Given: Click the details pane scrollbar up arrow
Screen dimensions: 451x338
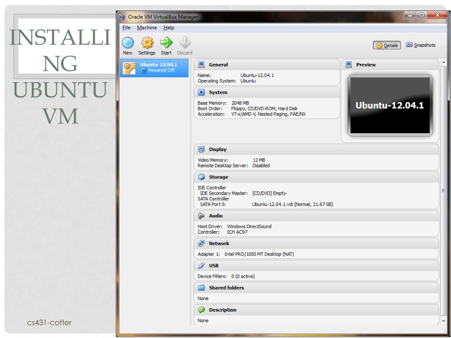Looking at the screenshot, I should pos(444,62).
